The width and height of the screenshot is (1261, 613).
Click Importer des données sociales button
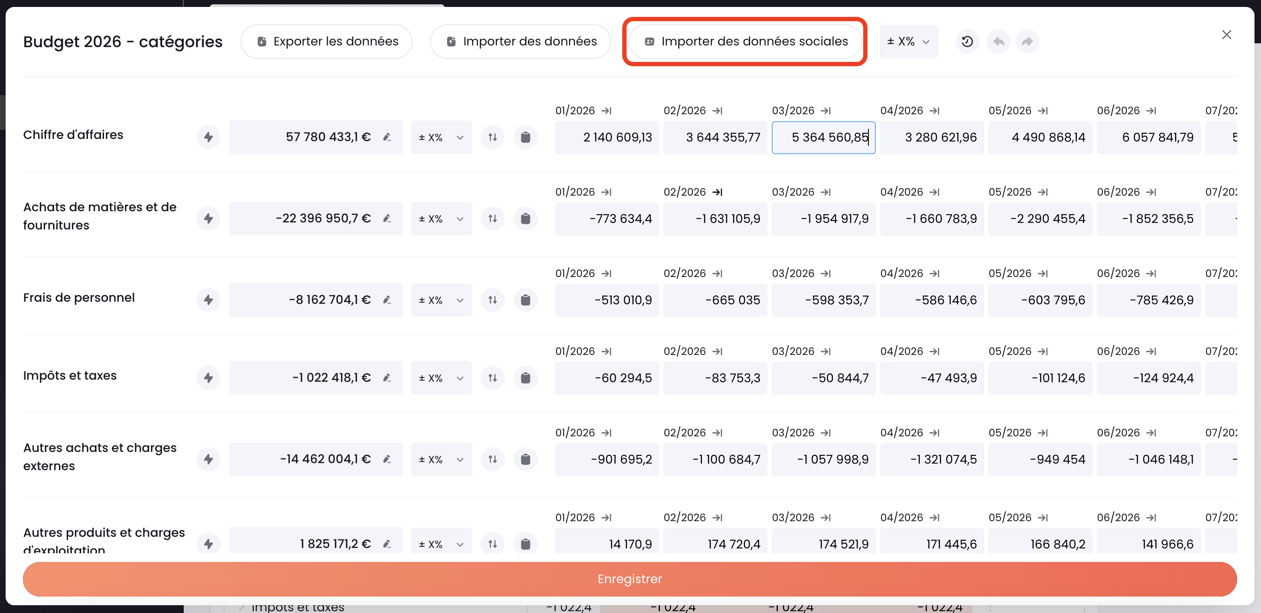pos(745,42)
